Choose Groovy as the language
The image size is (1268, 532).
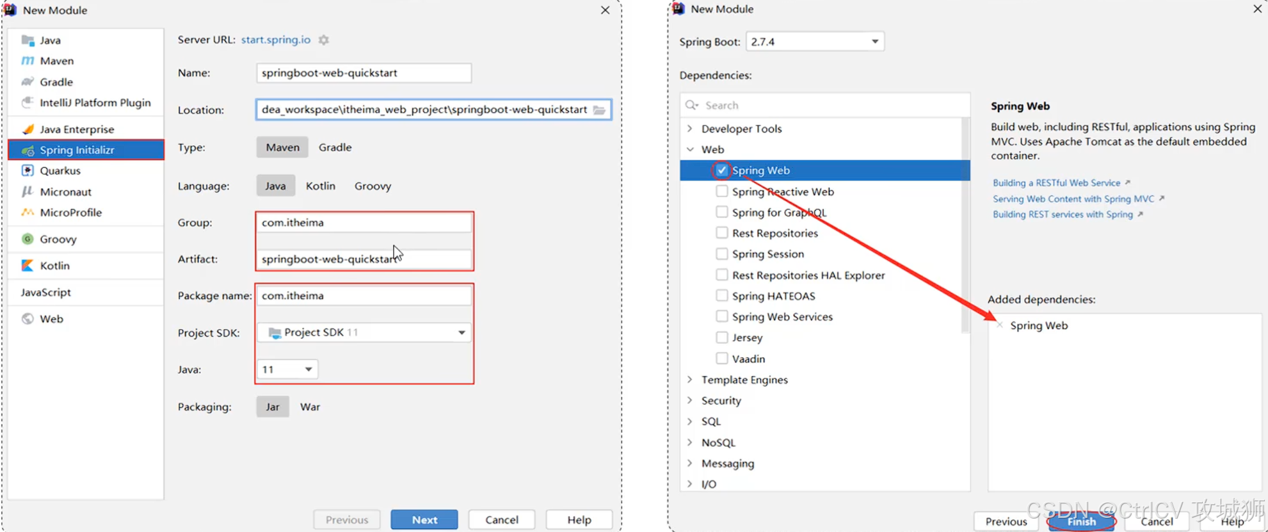(x=373, y=186)
